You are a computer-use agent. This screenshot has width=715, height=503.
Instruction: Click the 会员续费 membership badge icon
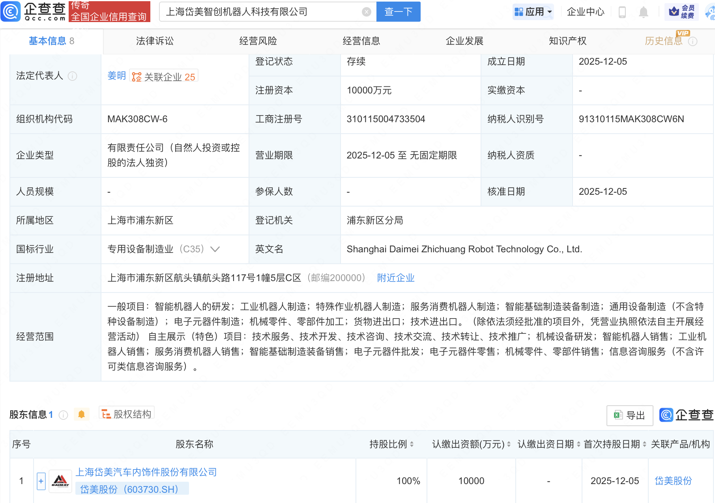(x=681, y=11)
